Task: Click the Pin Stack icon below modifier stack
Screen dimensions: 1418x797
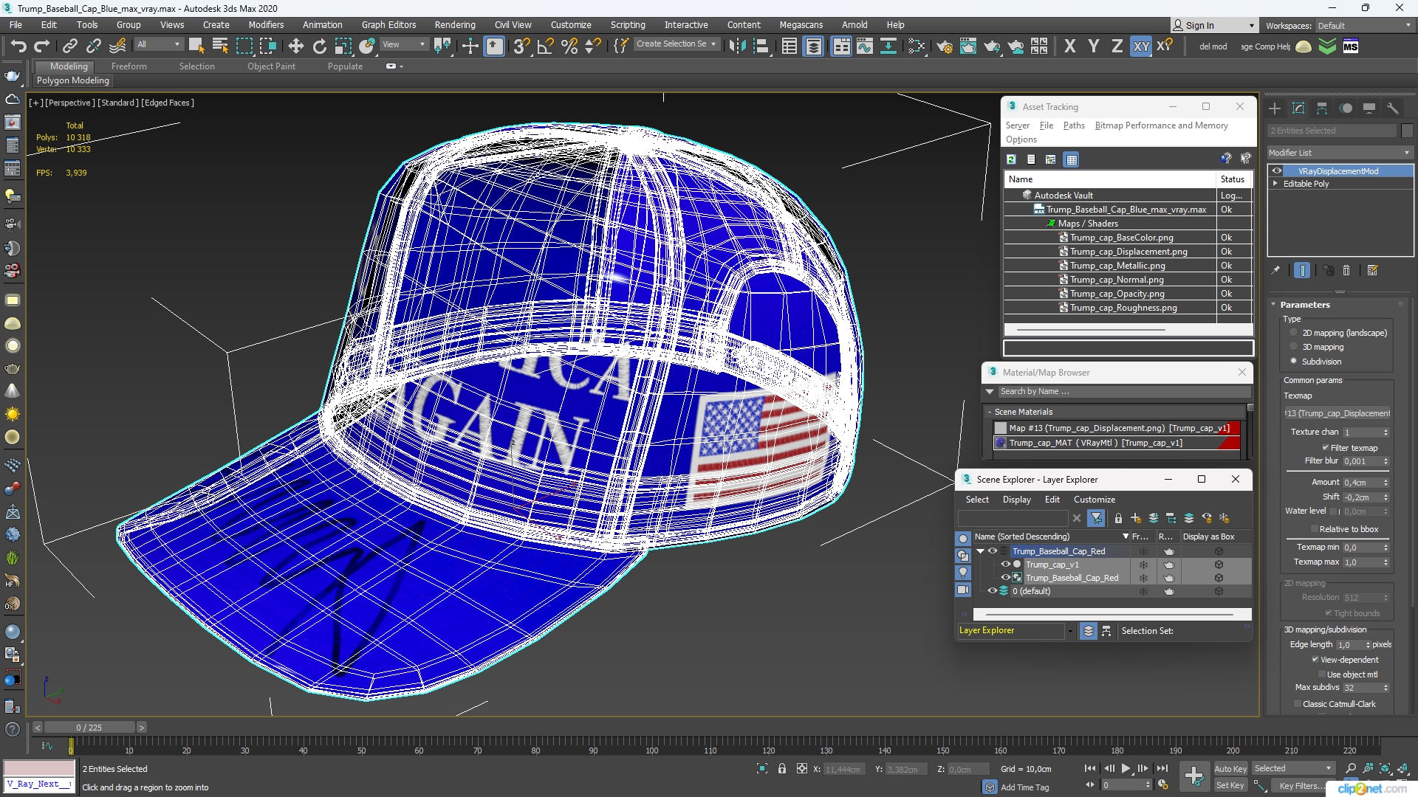Action: tap(1275, 270)
